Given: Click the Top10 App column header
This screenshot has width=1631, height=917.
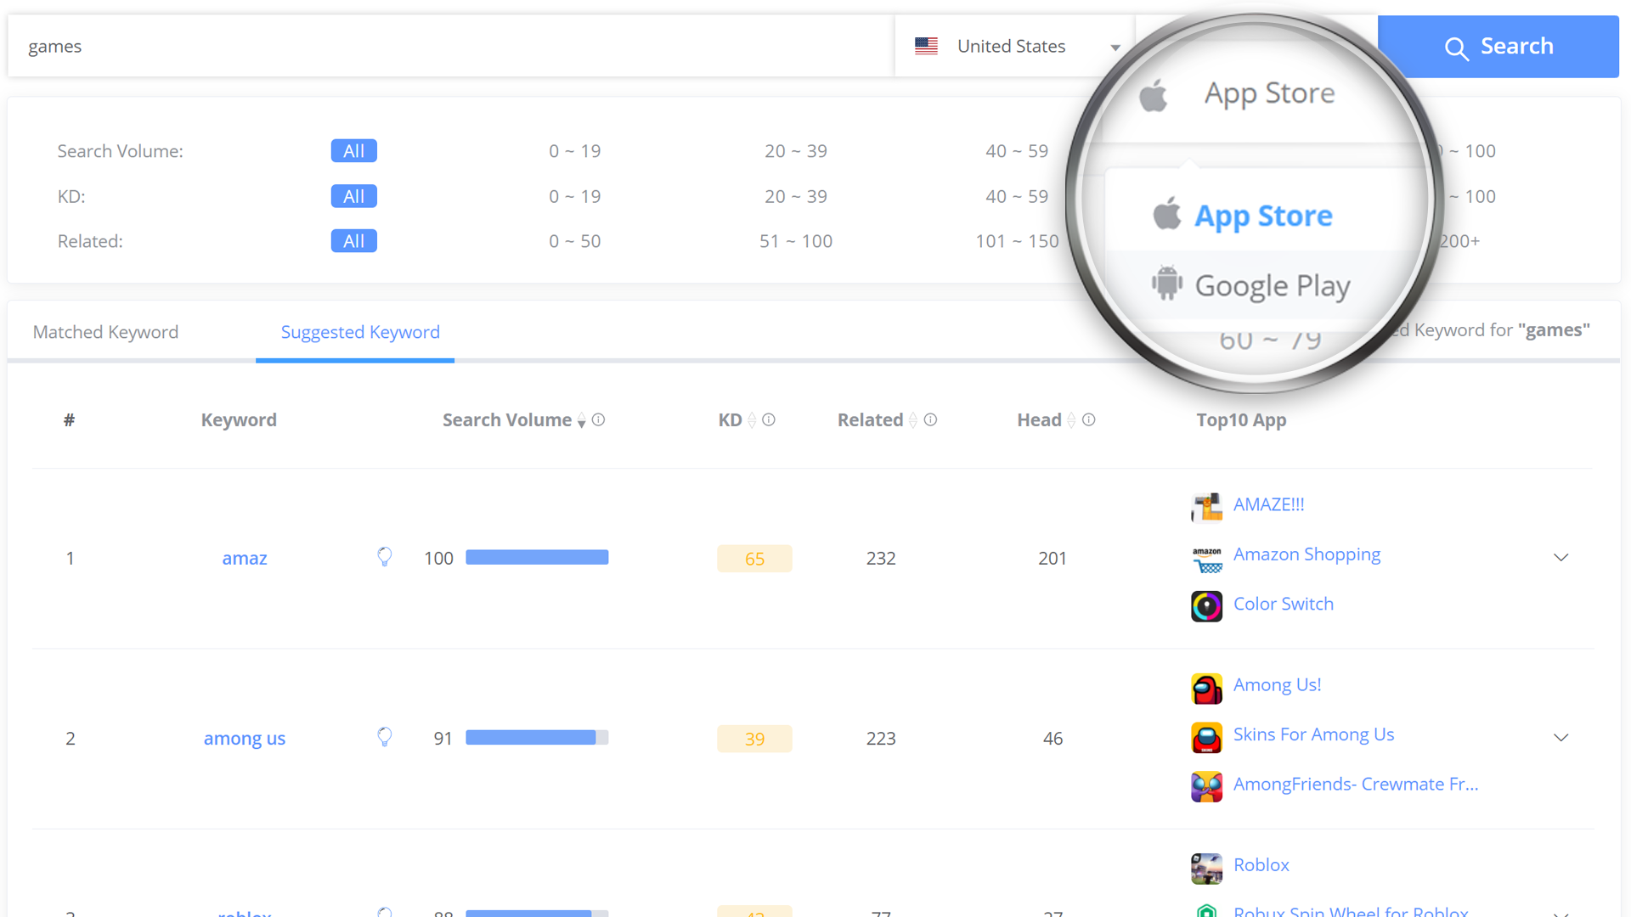Looking at the screenshot, I should pyautogui.click(x=1241, y=420).
